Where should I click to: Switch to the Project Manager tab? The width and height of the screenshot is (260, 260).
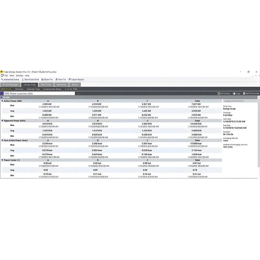click(x=10, y=85)
